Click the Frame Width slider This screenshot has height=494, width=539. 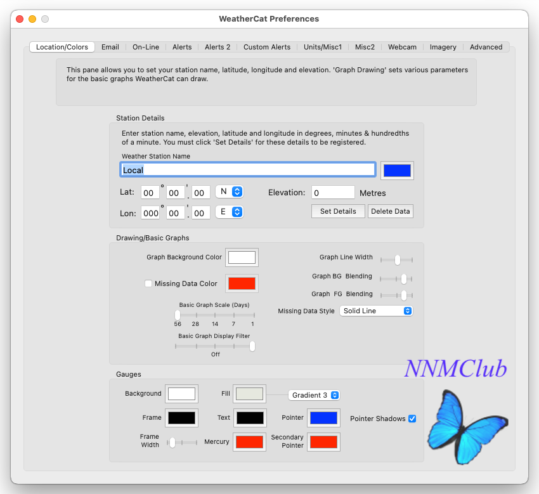pos(182,443)
